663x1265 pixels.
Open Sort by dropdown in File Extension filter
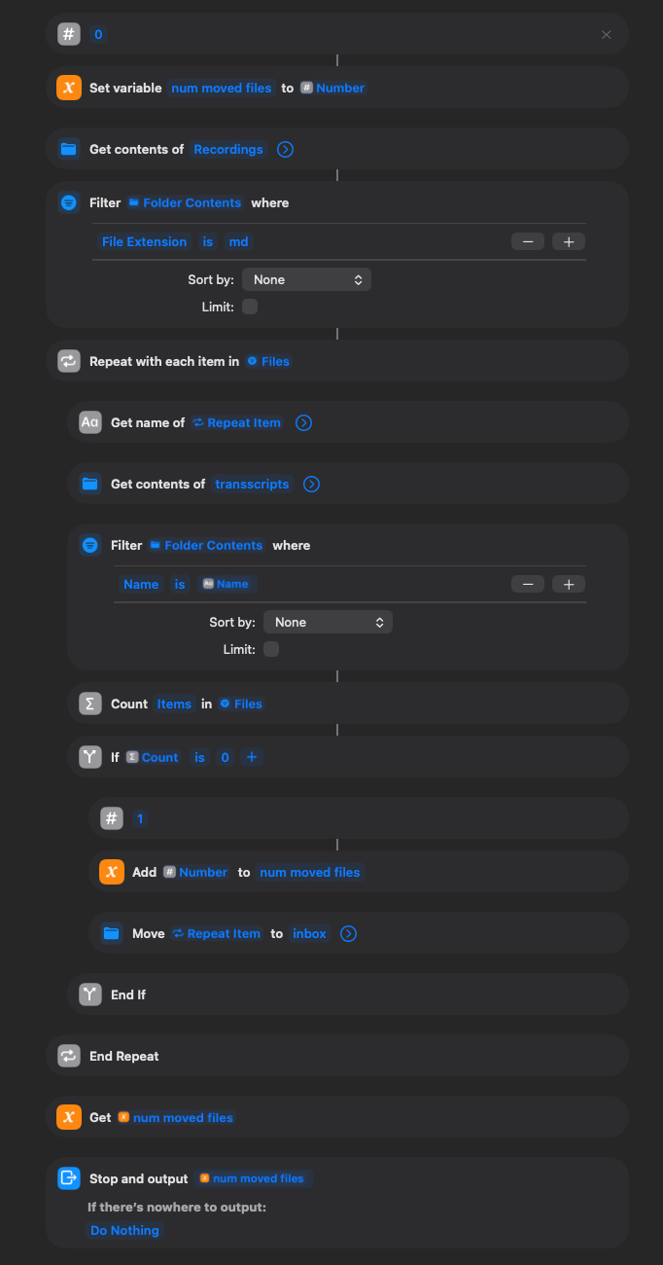pyautogui.click(x=306, y=279)
